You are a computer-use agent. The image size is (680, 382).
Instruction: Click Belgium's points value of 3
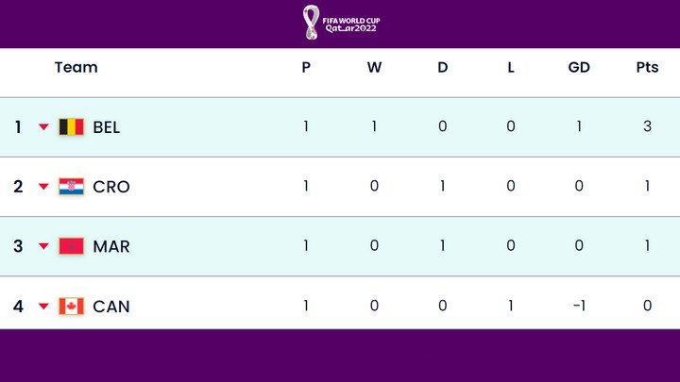coord(647,126)
